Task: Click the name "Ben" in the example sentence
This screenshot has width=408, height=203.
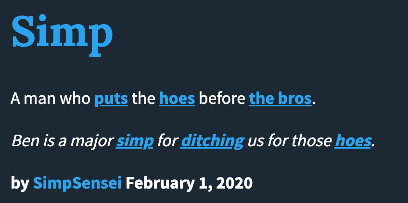Action: click(x=22, y=141)
